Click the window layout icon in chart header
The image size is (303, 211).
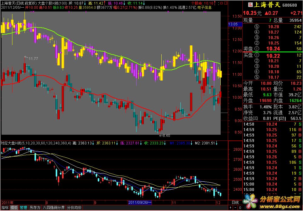pyautogui.click(x=226, y=3)
